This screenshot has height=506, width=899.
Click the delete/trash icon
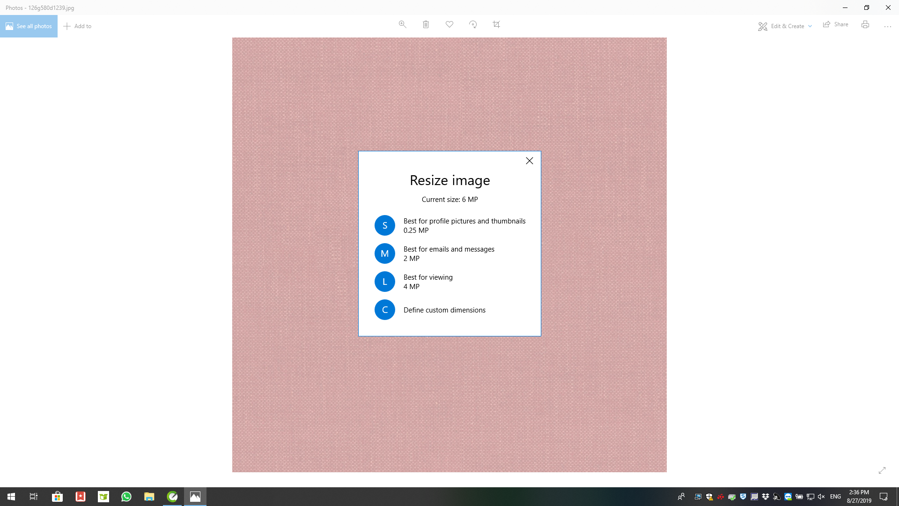coord(426,25)
